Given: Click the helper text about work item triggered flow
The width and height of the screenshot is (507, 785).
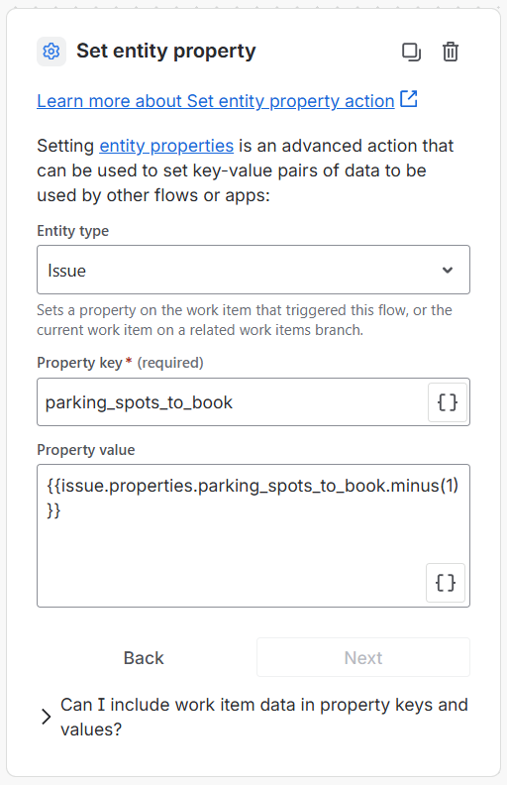Looking at the screenshot, I should [244, 320].
